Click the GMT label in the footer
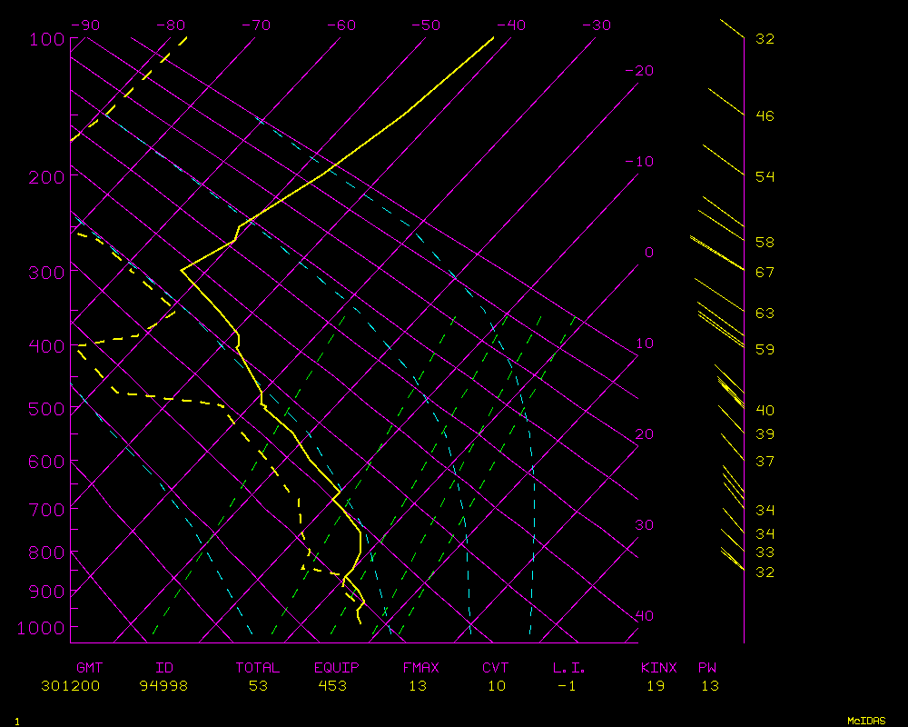The width and height of the screenshot is (908, 727). tap(89, 668)
